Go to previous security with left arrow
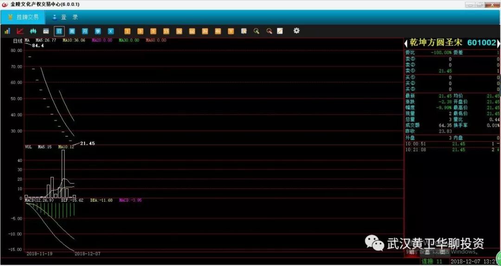The height and width of the screenshot is (266, 501). 406,43
